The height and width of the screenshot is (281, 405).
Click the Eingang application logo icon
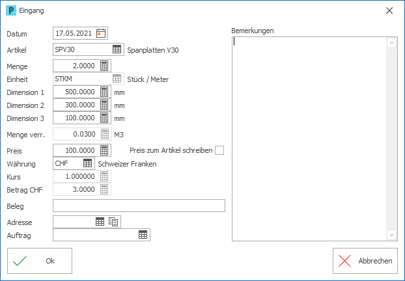click(11, 10)
